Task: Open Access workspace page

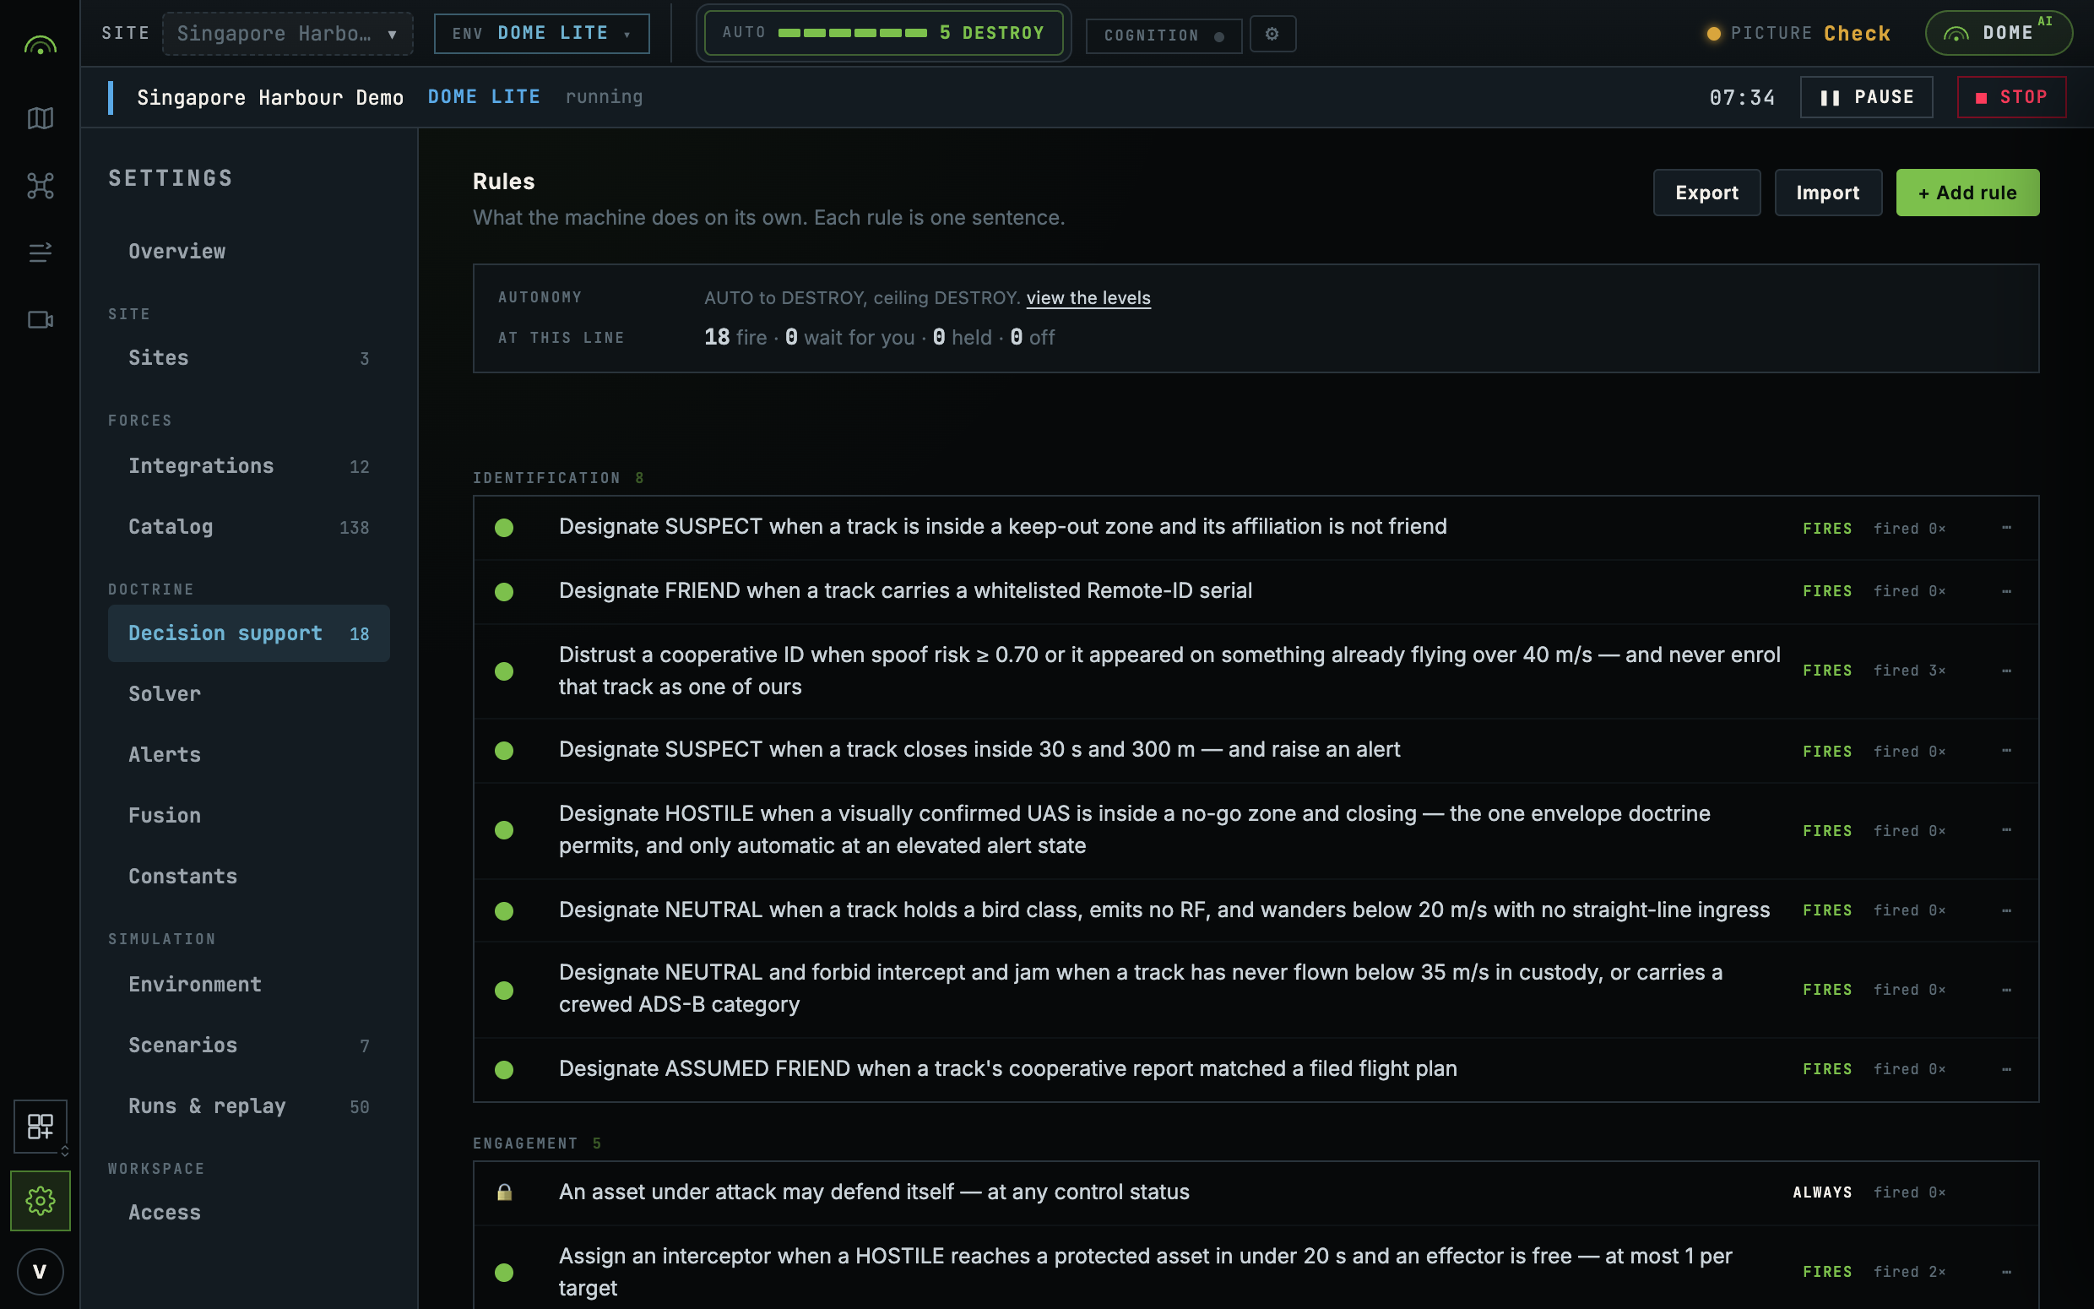Action: pos(249,1212)
